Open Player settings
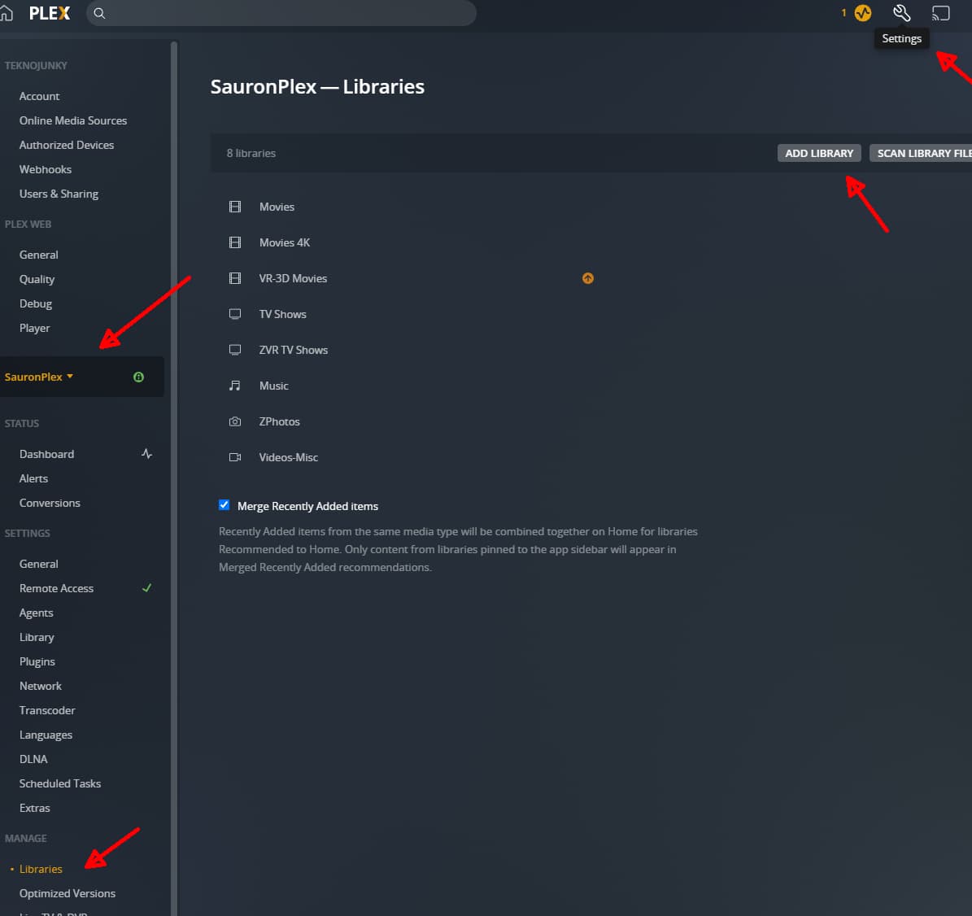972x916 pixels. click(34, 328)
